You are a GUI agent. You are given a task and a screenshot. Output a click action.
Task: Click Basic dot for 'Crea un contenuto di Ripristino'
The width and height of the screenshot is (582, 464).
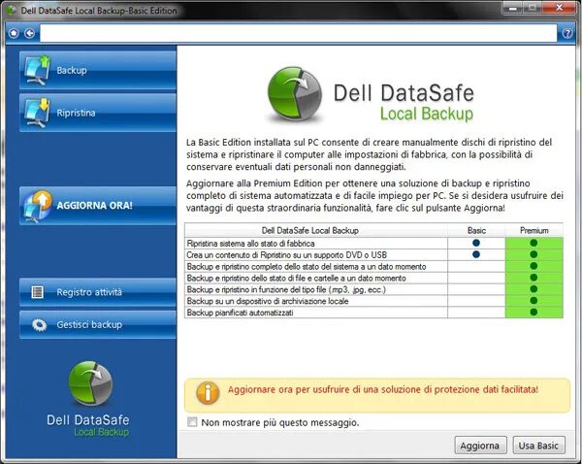coord(476,254)
